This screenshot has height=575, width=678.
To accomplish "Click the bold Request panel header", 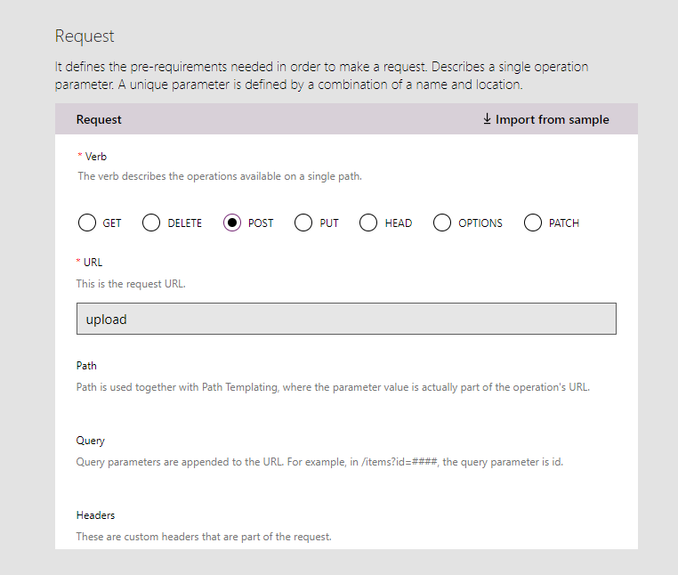I will click(99, 119).
